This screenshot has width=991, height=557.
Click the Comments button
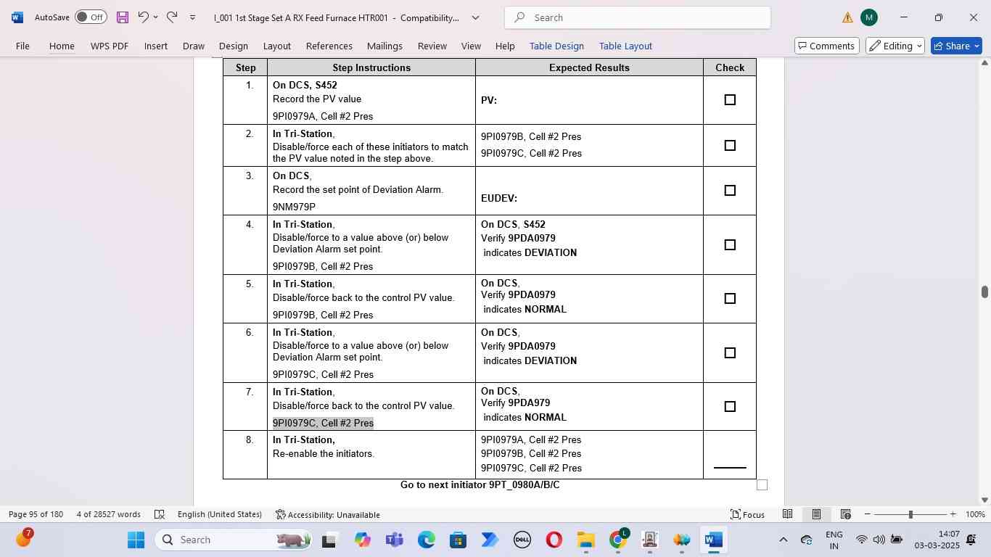826,46
